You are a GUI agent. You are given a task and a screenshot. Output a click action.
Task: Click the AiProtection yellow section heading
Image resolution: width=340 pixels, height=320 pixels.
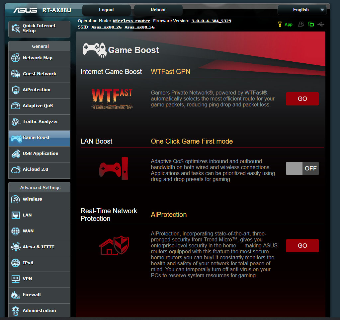click(169, 215)
